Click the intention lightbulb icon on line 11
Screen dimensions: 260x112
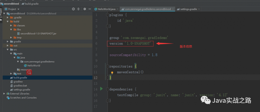click(112, 73)
